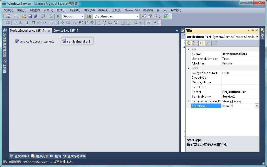
Task: Close the ProjectInstaller.cs tab
Action: coord(49,31)
